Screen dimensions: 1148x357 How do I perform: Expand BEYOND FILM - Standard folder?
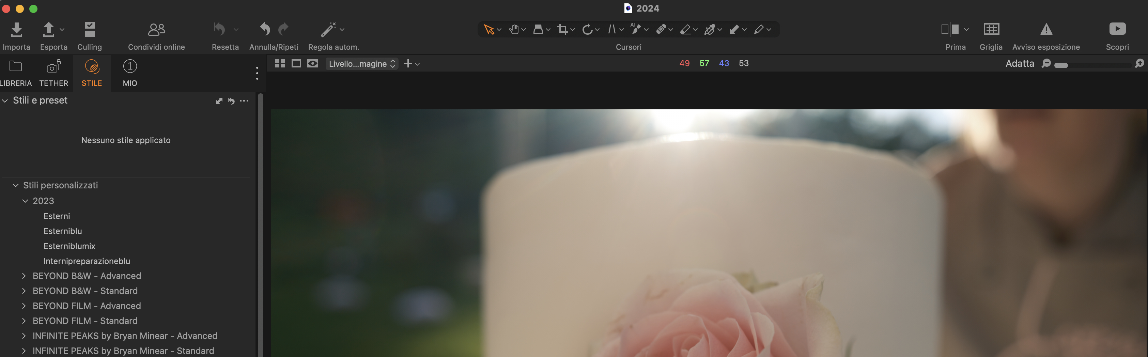click(24, 321)
